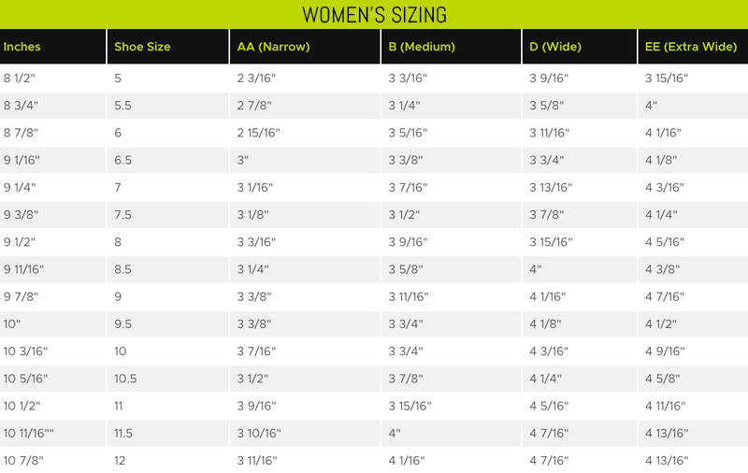Click the 8 1/2" inches cell
748x473 pixels.
click(x=53, y=79)
